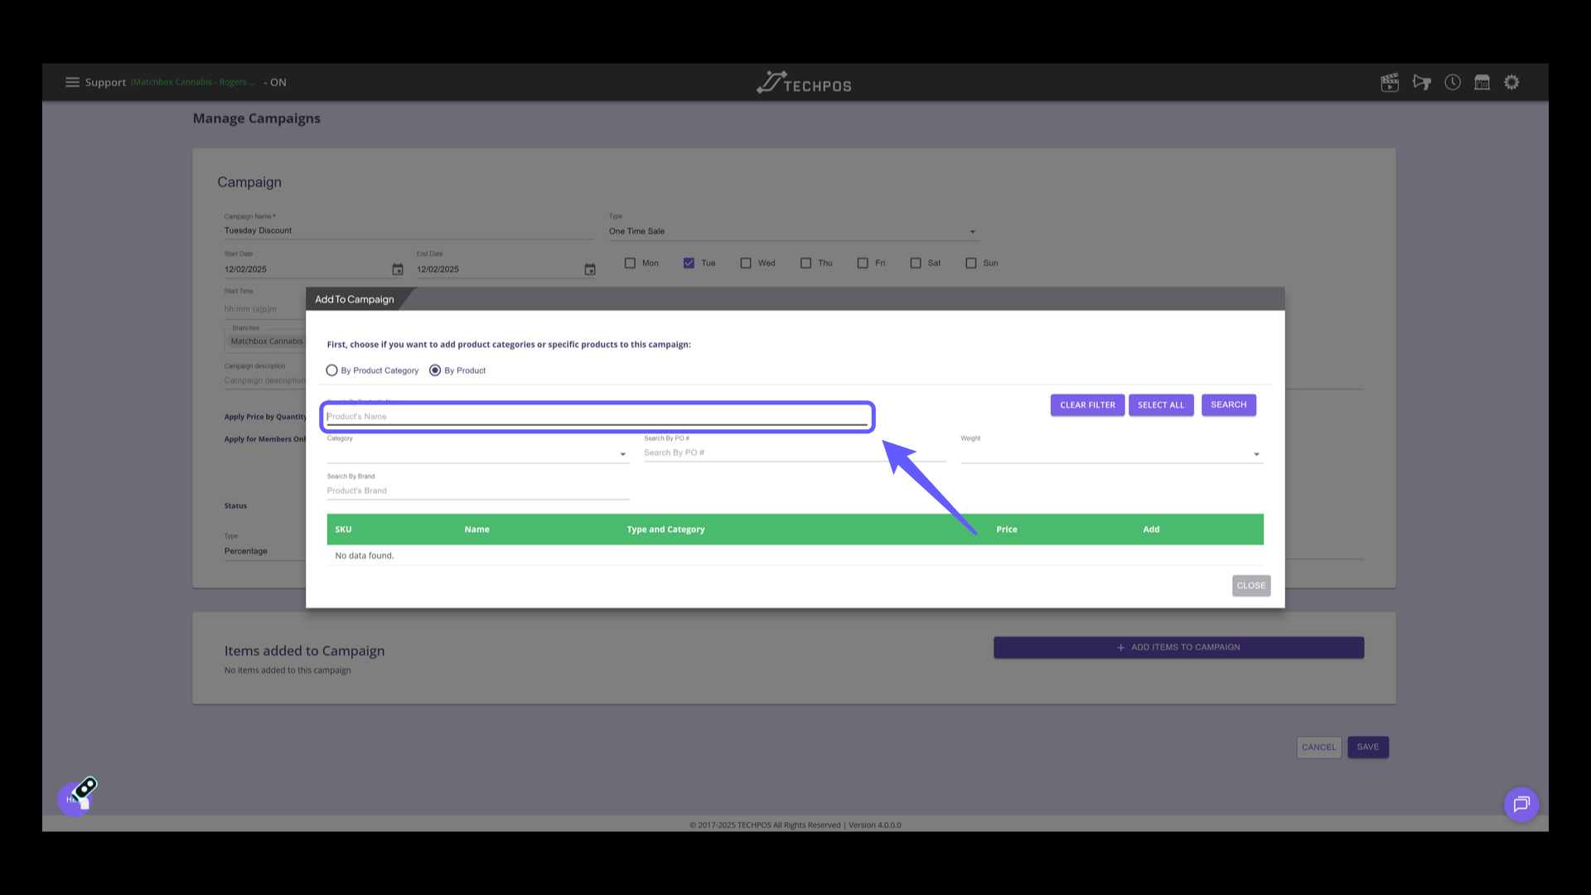
Task: Click the Search button
Action: pos(1228,404)
